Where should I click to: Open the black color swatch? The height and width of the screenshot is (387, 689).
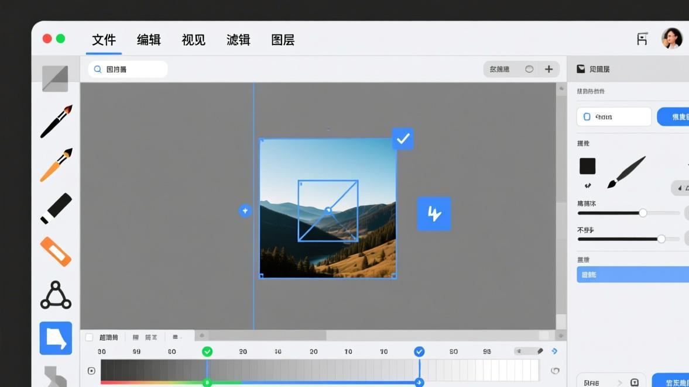pyautogui.click(x=588, y=166)
